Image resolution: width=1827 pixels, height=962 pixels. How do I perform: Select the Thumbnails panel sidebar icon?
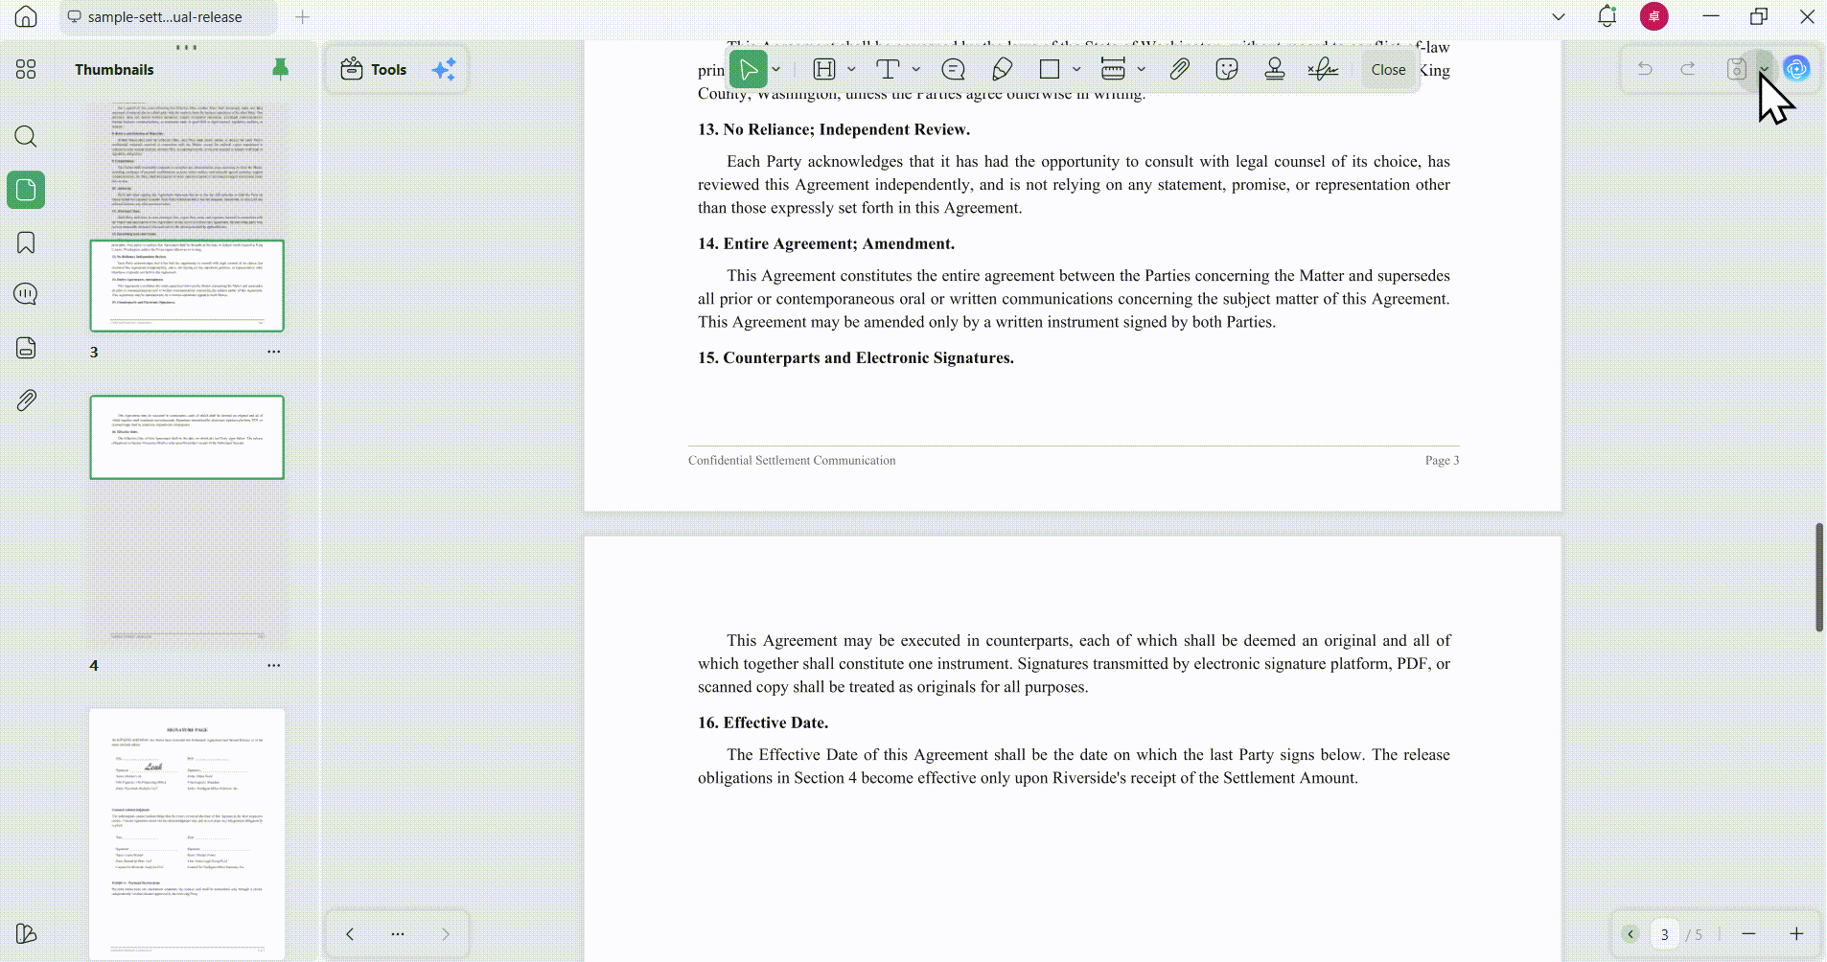[x=26, y=190]
